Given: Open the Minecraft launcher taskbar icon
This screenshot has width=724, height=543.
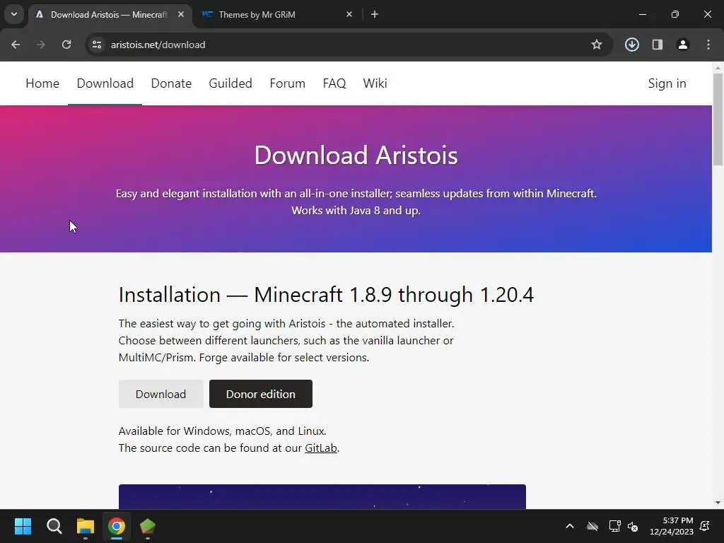Looking at the screenshot, I should [148, 526].
